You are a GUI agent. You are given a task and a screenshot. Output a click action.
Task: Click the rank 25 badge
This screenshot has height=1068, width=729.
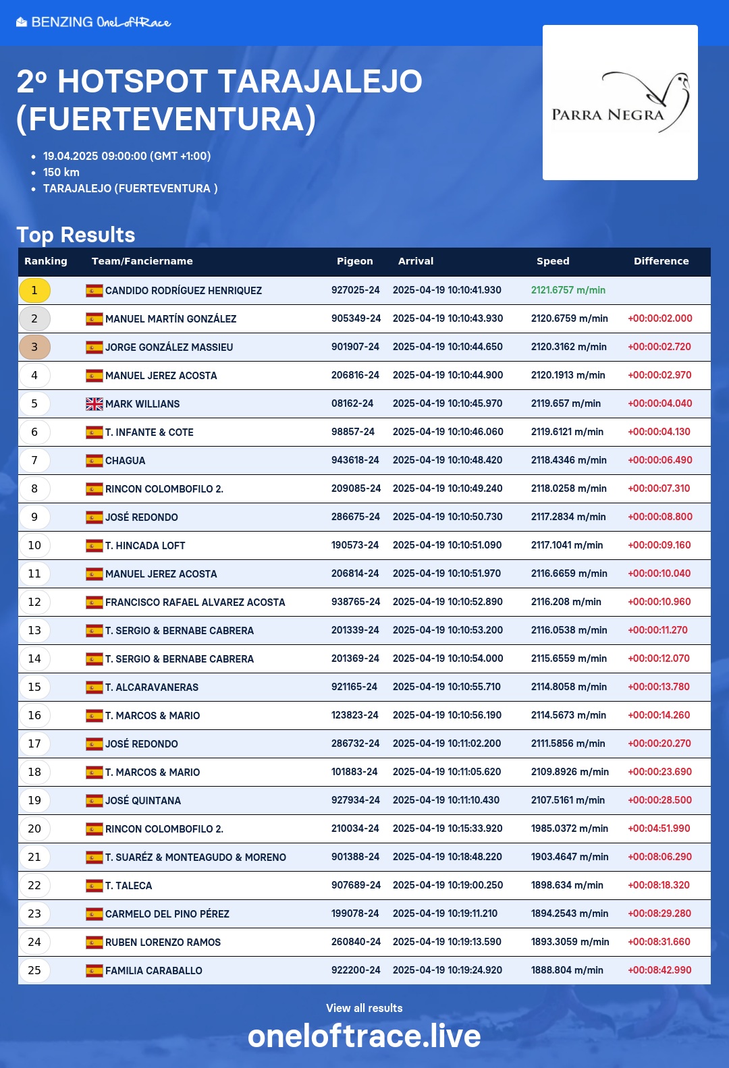click(34, 971)
